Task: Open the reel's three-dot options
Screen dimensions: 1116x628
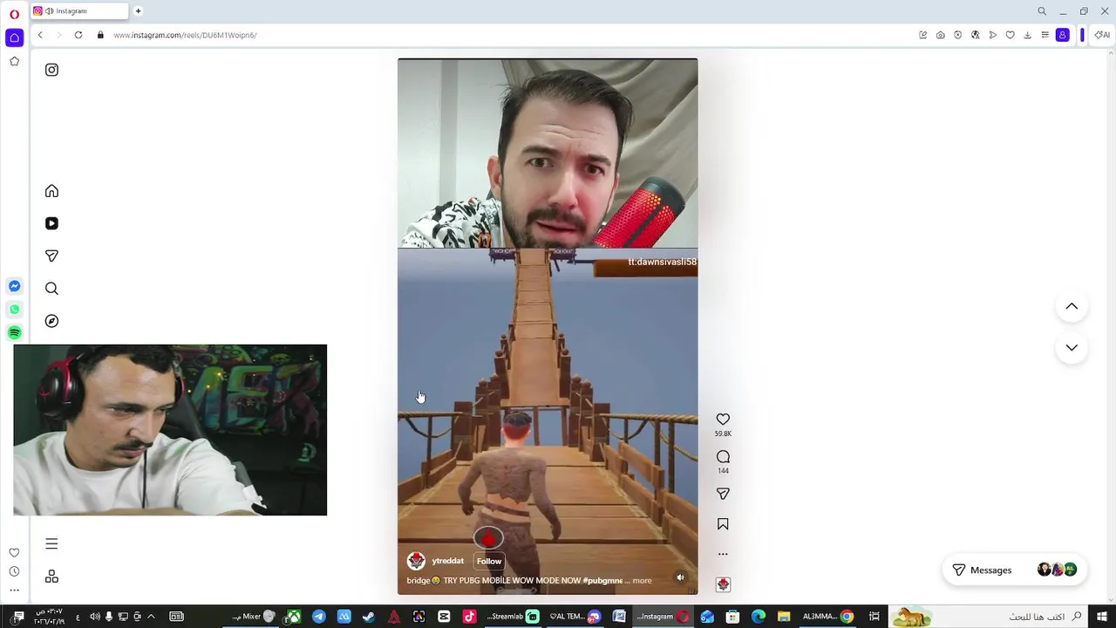Action: tap(723, 554)
